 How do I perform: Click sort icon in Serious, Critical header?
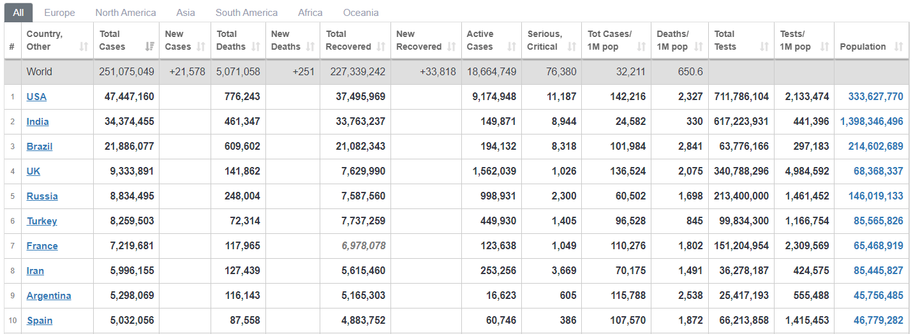click(572, 47)
